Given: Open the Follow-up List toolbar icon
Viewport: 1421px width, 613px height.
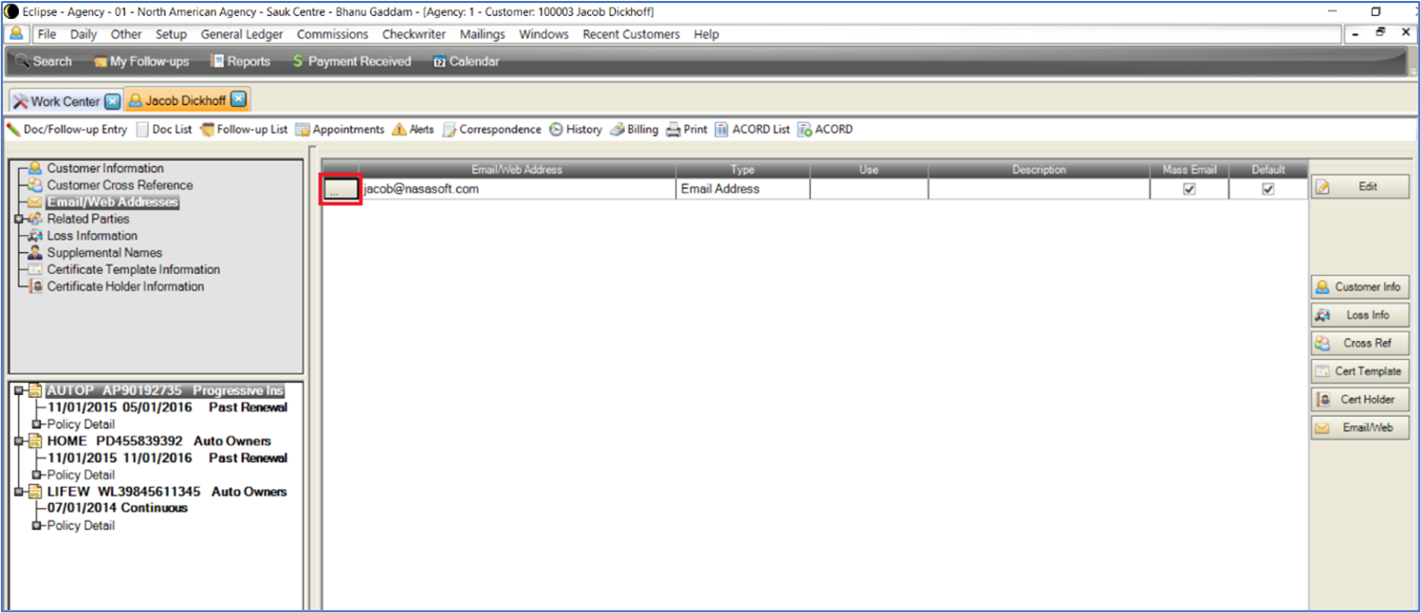Looking at the screenshot, I should click(207, 130).
